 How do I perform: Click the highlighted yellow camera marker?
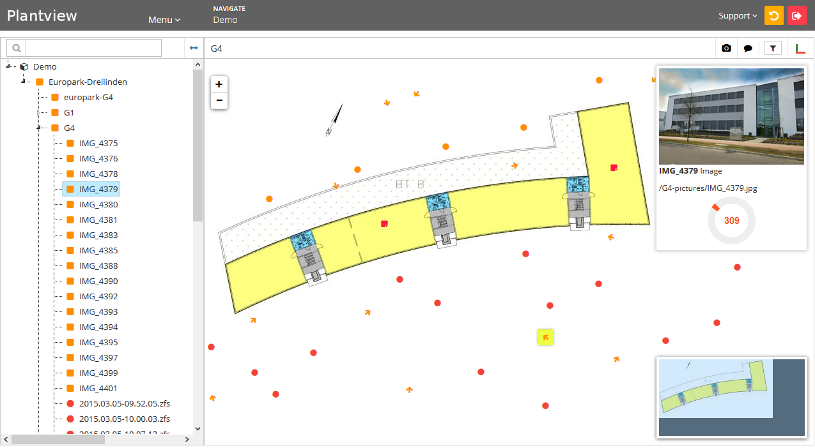(x=545, y=338)
